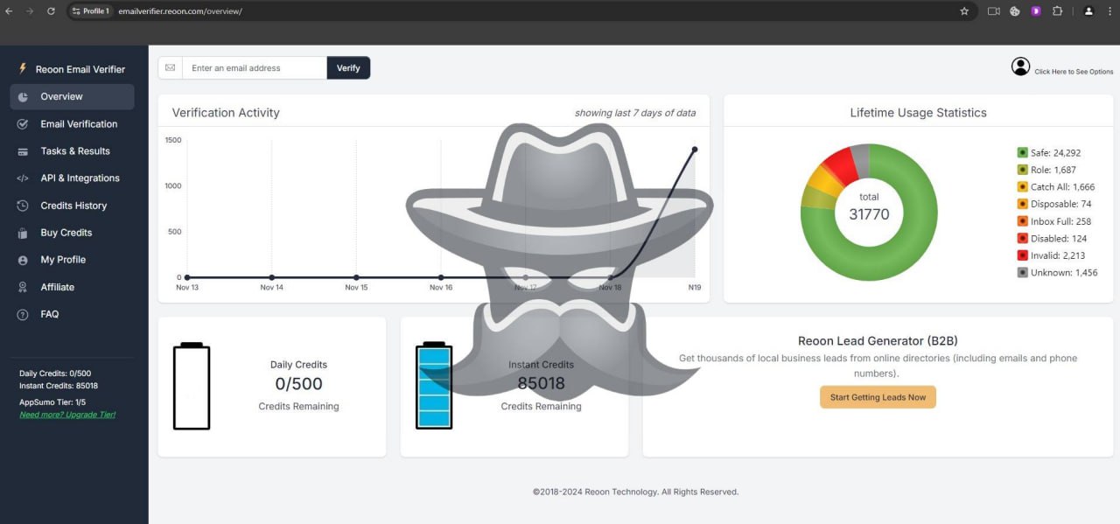
Task: Click the Overview pie chart sidebar icon
Action: pyautogui.click(x=23, y=97)
